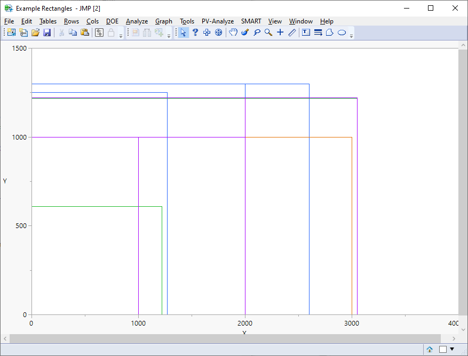The height and width of the screenshot is (356, 468).
Task: Open the overflow chevron after the Save group
Action: coord(121,34)
